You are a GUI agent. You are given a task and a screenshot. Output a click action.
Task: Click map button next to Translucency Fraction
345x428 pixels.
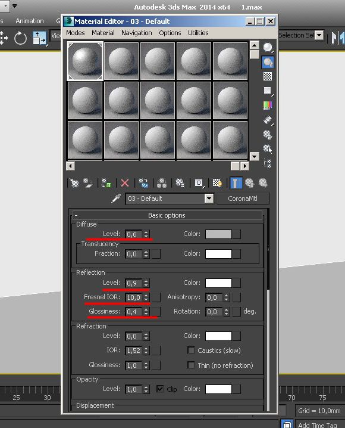tap(156, 254)
